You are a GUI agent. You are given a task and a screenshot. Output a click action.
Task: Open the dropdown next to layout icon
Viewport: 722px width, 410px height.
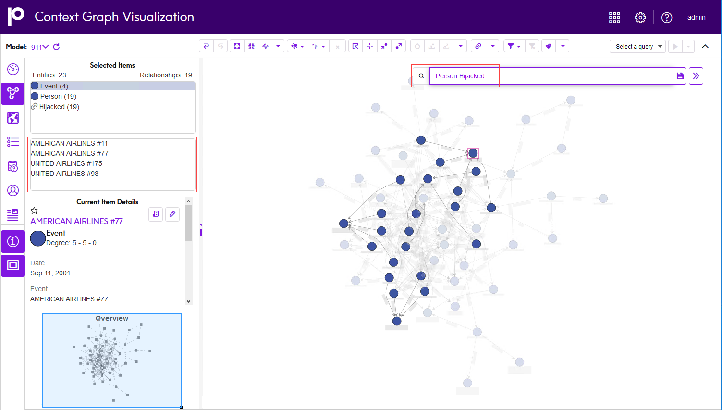(x=278, y=46)
